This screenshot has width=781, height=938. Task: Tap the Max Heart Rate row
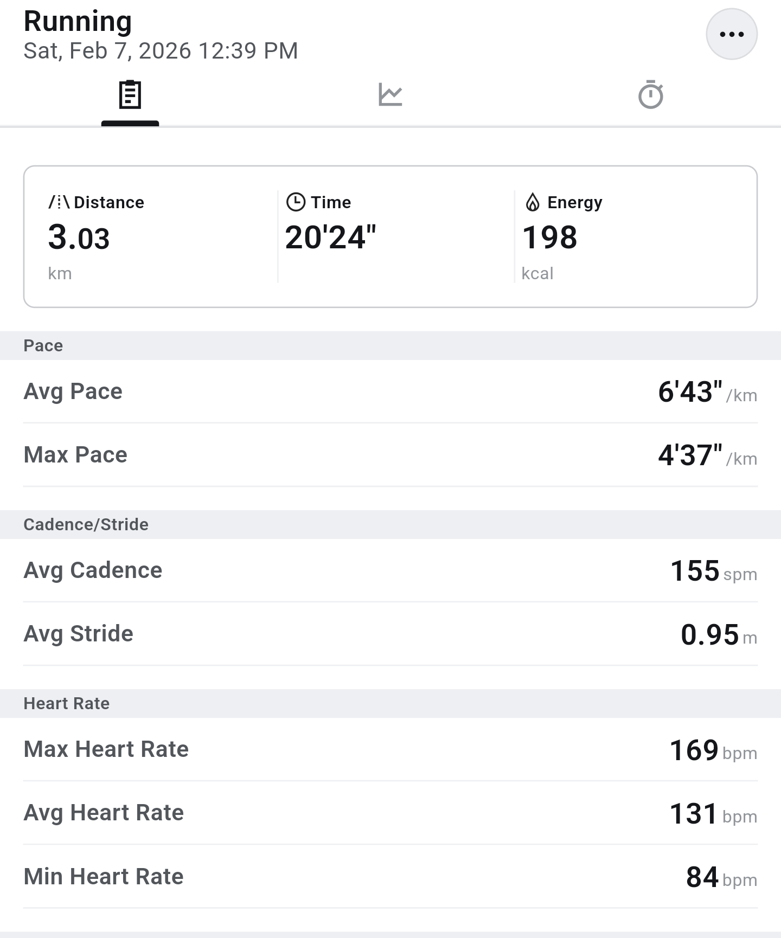pos(390,749)
